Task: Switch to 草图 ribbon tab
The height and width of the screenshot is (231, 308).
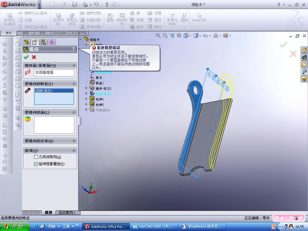Action: [x=26, y=33]
